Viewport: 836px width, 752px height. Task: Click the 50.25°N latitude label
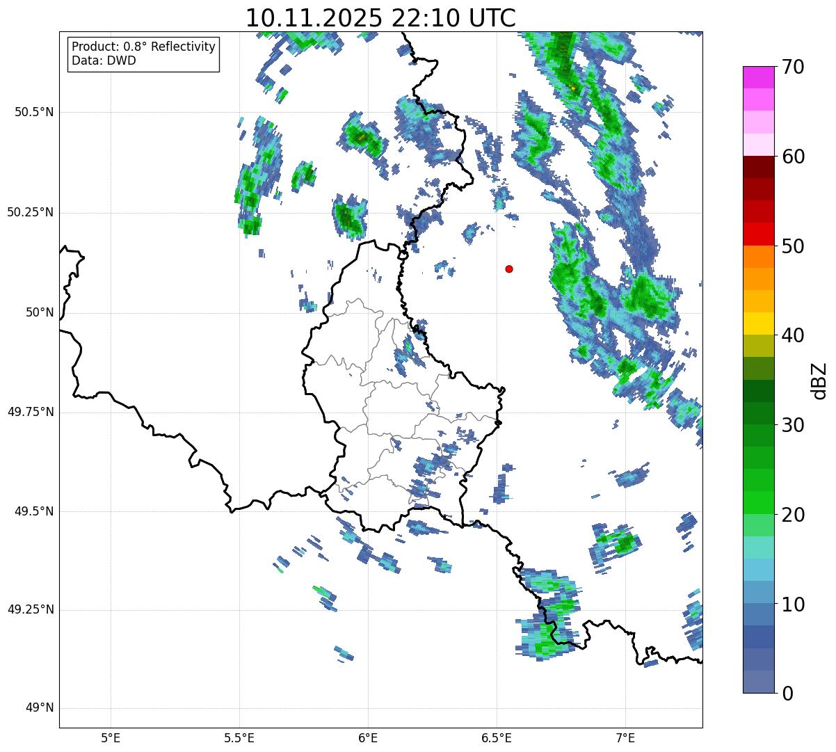coord(30,212)
